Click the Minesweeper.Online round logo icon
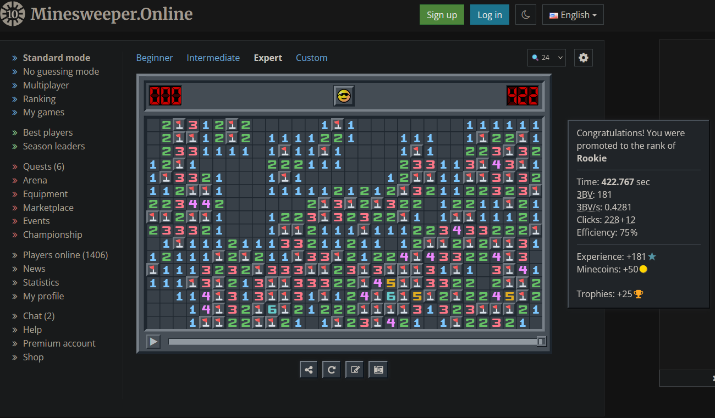 pyautogui.click(x=12, y=14)
